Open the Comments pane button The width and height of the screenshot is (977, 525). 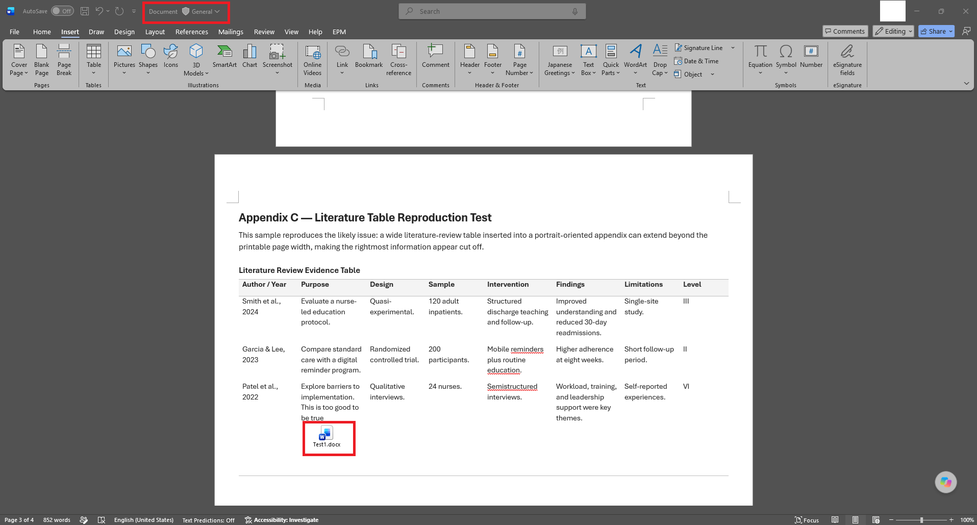coord(845,31)
